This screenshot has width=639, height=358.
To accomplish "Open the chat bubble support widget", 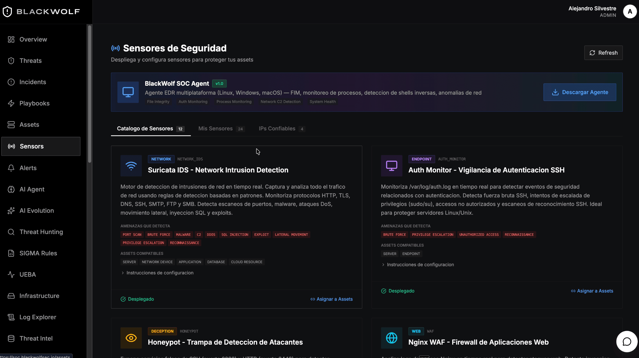I will click(627, 342).
